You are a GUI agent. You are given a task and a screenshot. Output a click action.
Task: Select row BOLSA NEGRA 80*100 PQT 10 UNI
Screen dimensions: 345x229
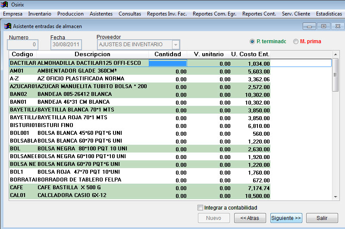pyautogui.click(x=140, y=149)
